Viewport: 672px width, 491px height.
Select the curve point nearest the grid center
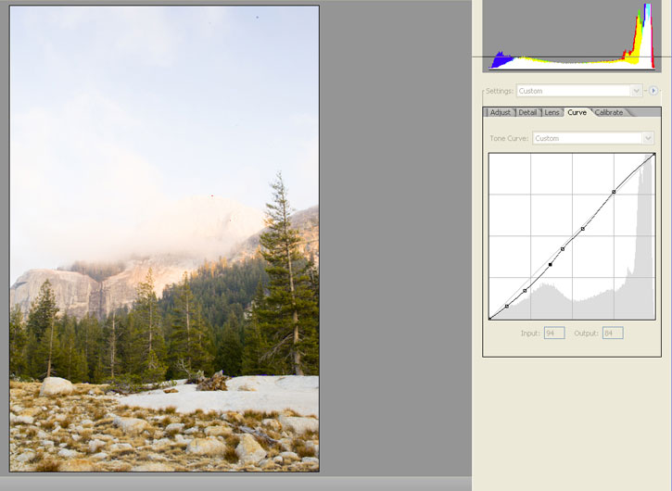point(582,228)
